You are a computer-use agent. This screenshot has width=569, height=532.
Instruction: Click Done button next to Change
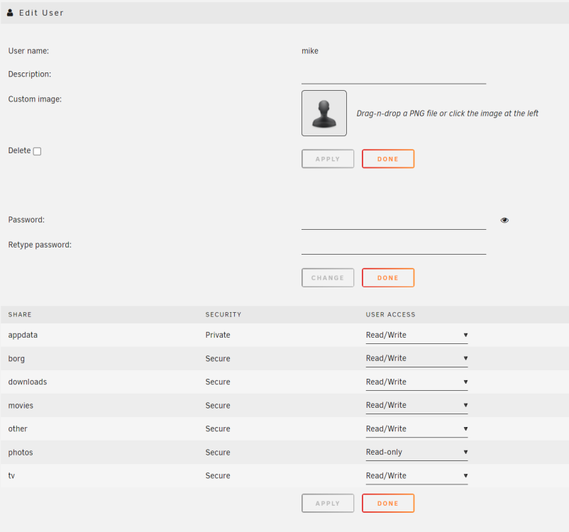(x=388, y=278)
